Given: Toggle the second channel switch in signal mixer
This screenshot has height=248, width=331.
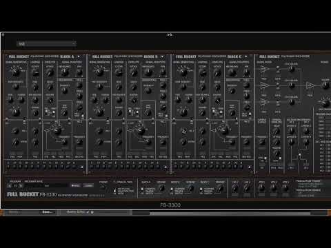Looking at the screenshot, I should 278,85.
